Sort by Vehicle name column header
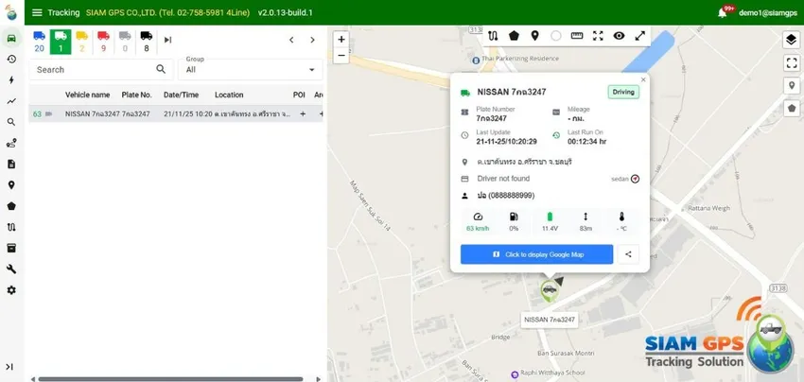The image size is (804, 382). [x=87, y=95]
